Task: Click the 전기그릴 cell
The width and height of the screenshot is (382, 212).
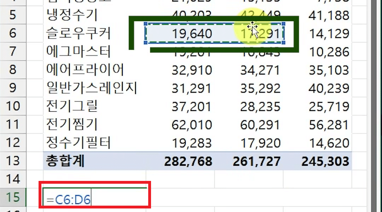Action: coord(95,106)
